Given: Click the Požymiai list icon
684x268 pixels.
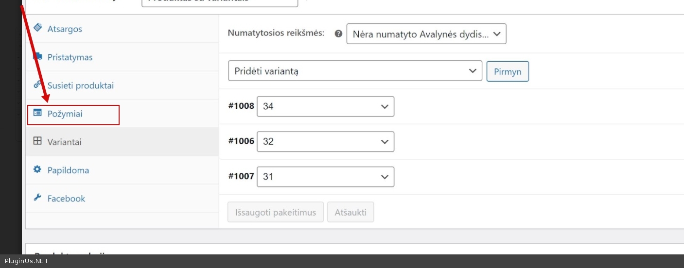Looking at the screenshot, I should tap(37, 113).
